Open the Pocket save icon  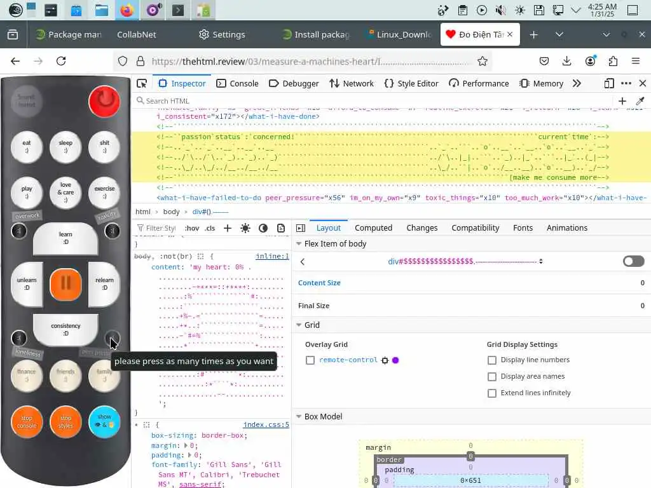[544, 62]
